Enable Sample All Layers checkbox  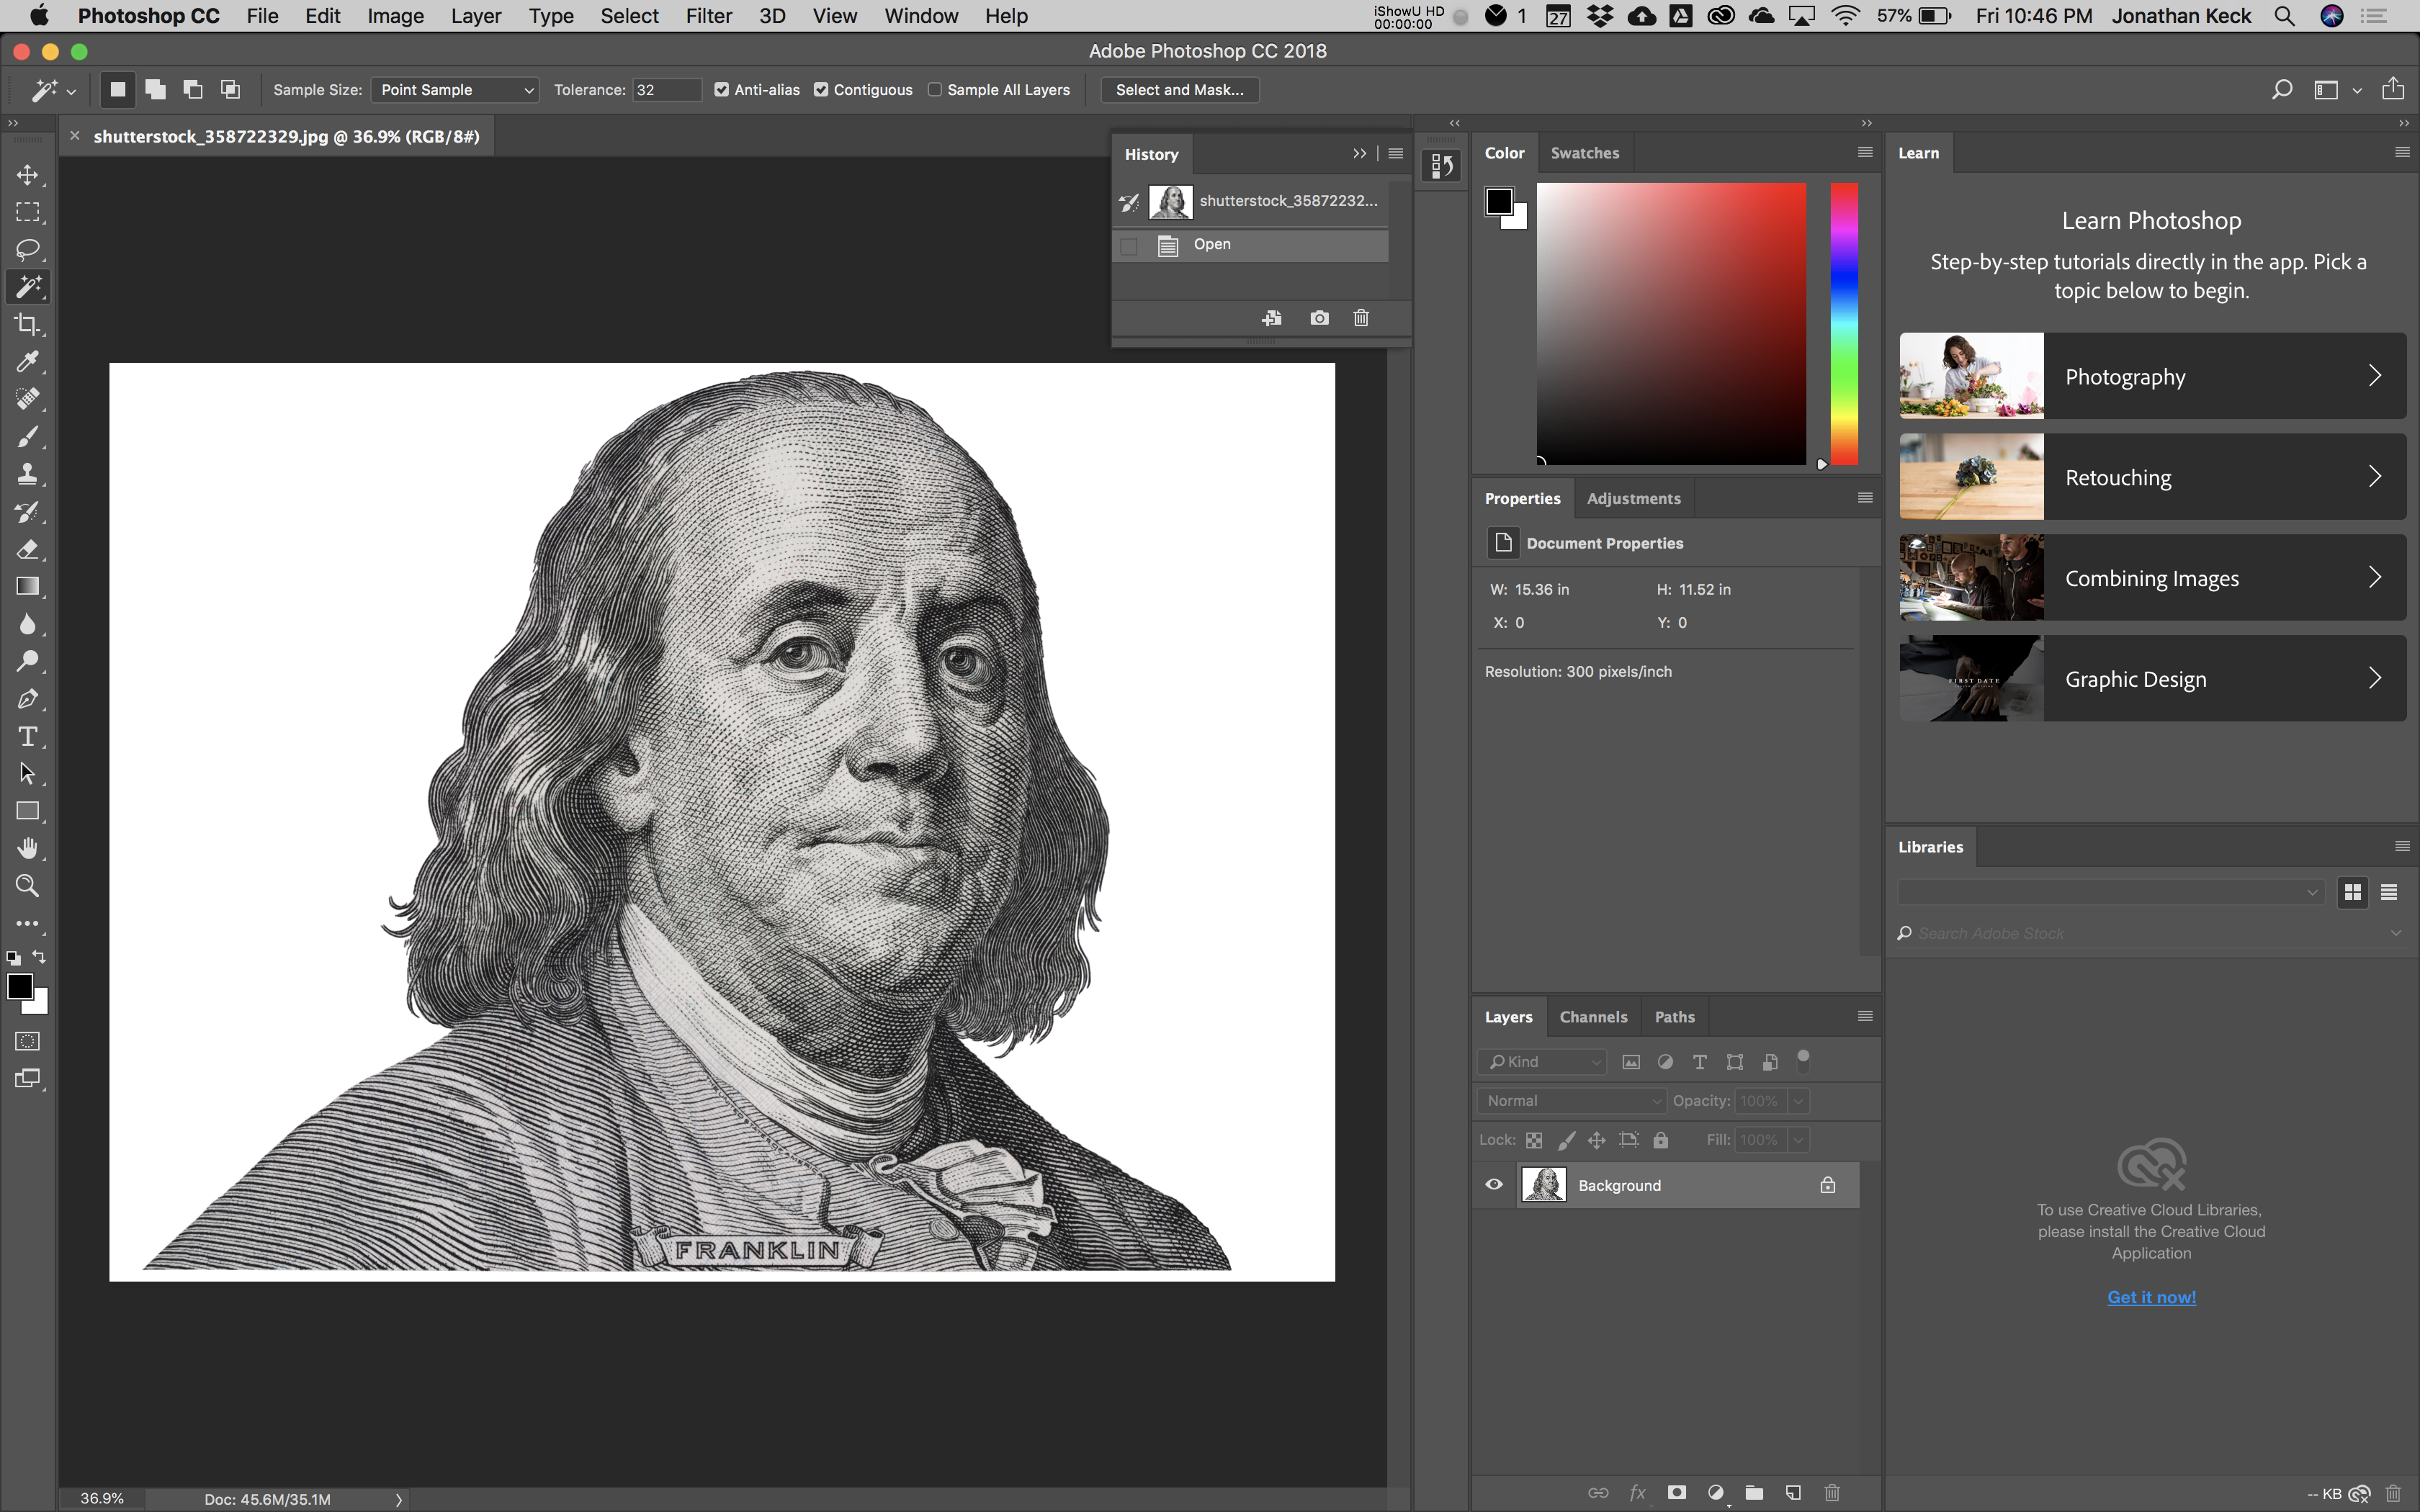(935, 90)
